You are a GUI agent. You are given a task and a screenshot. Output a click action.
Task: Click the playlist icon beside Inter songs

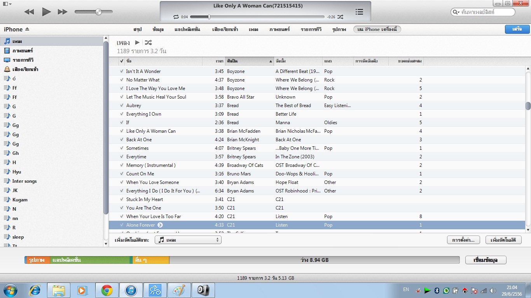(x=7, y=181)
